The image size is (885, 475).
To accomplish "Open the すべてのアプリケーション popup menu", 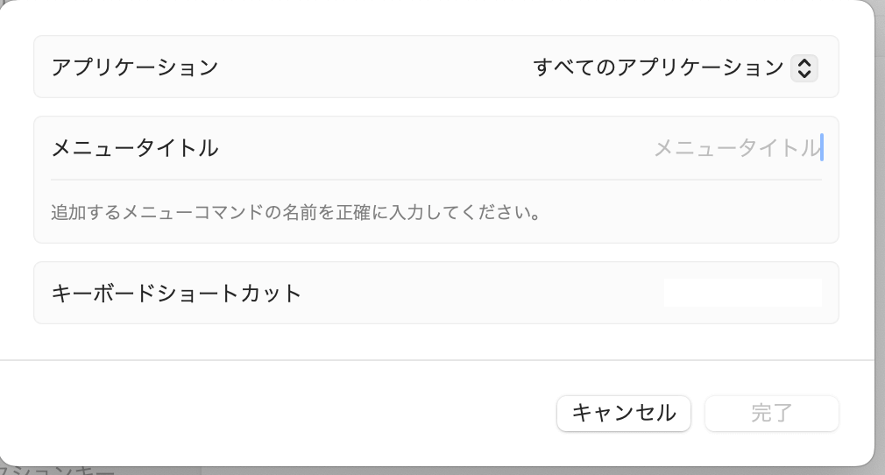I will coord(659,67).
